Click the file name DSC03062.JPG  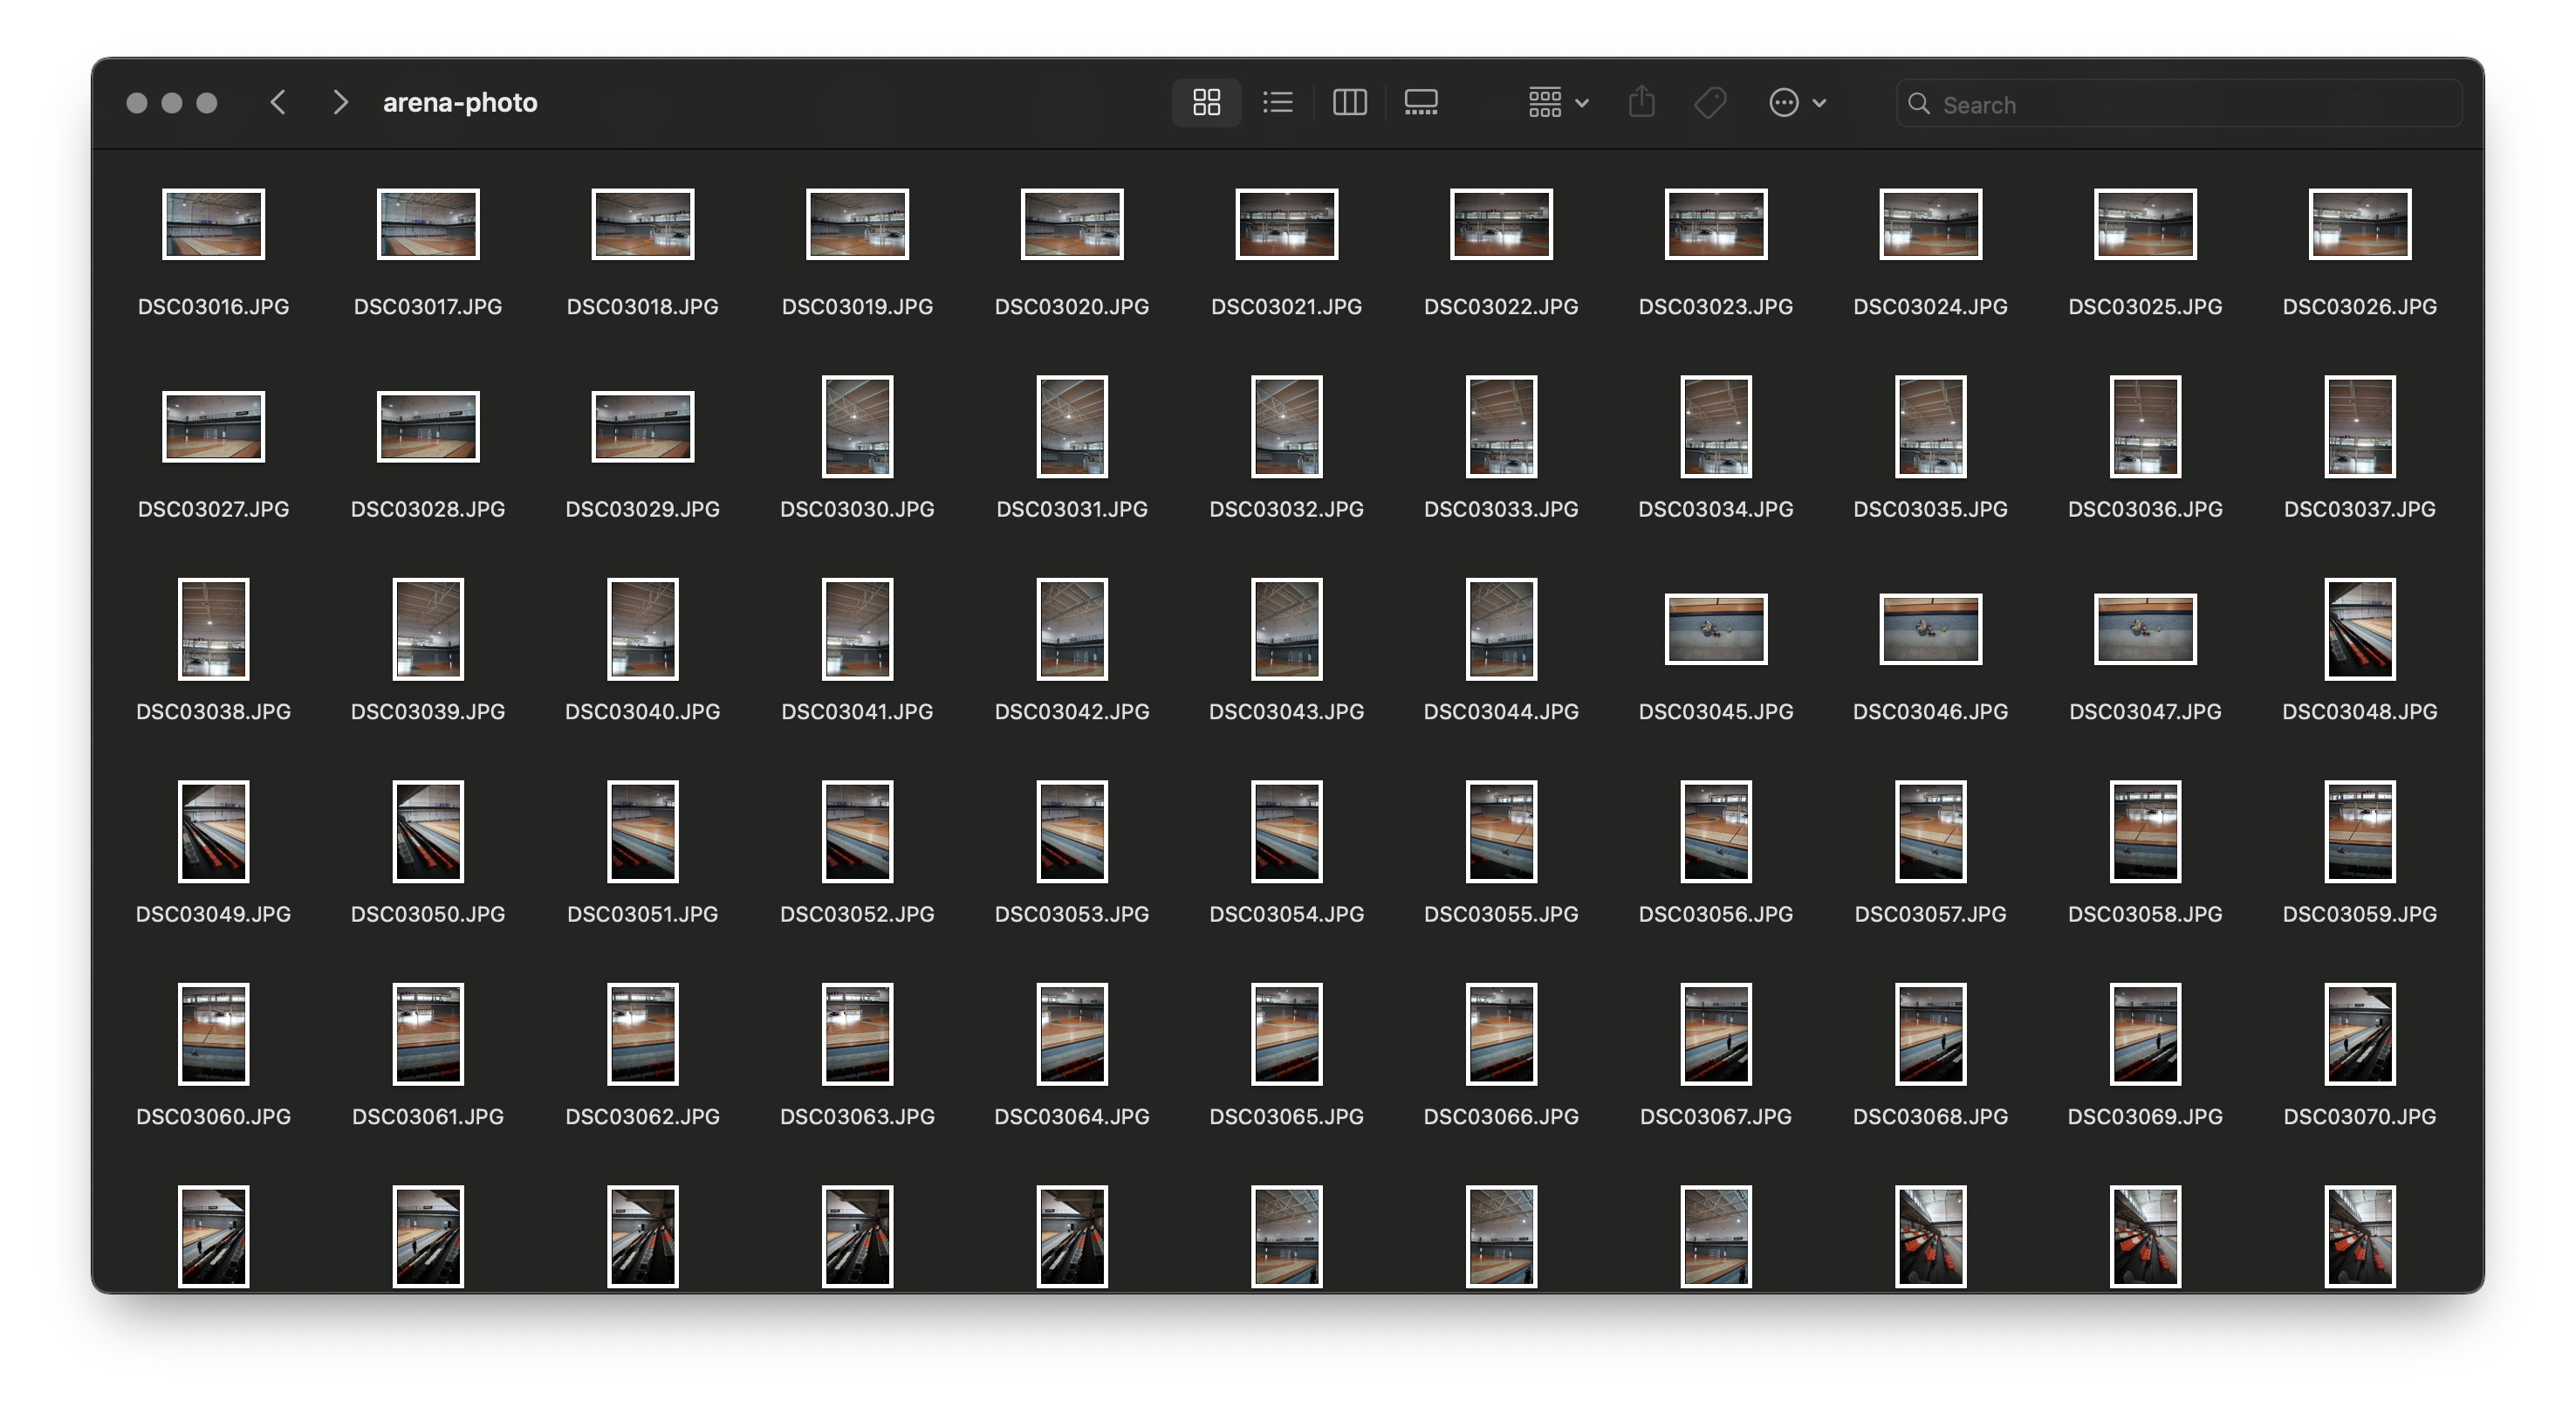pos(643,1117)
